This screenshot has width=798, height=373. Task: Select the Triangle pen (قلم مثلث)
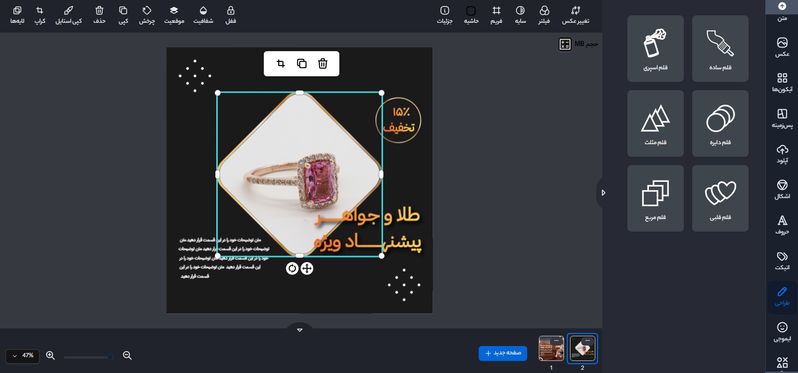(x=655, y=123)
